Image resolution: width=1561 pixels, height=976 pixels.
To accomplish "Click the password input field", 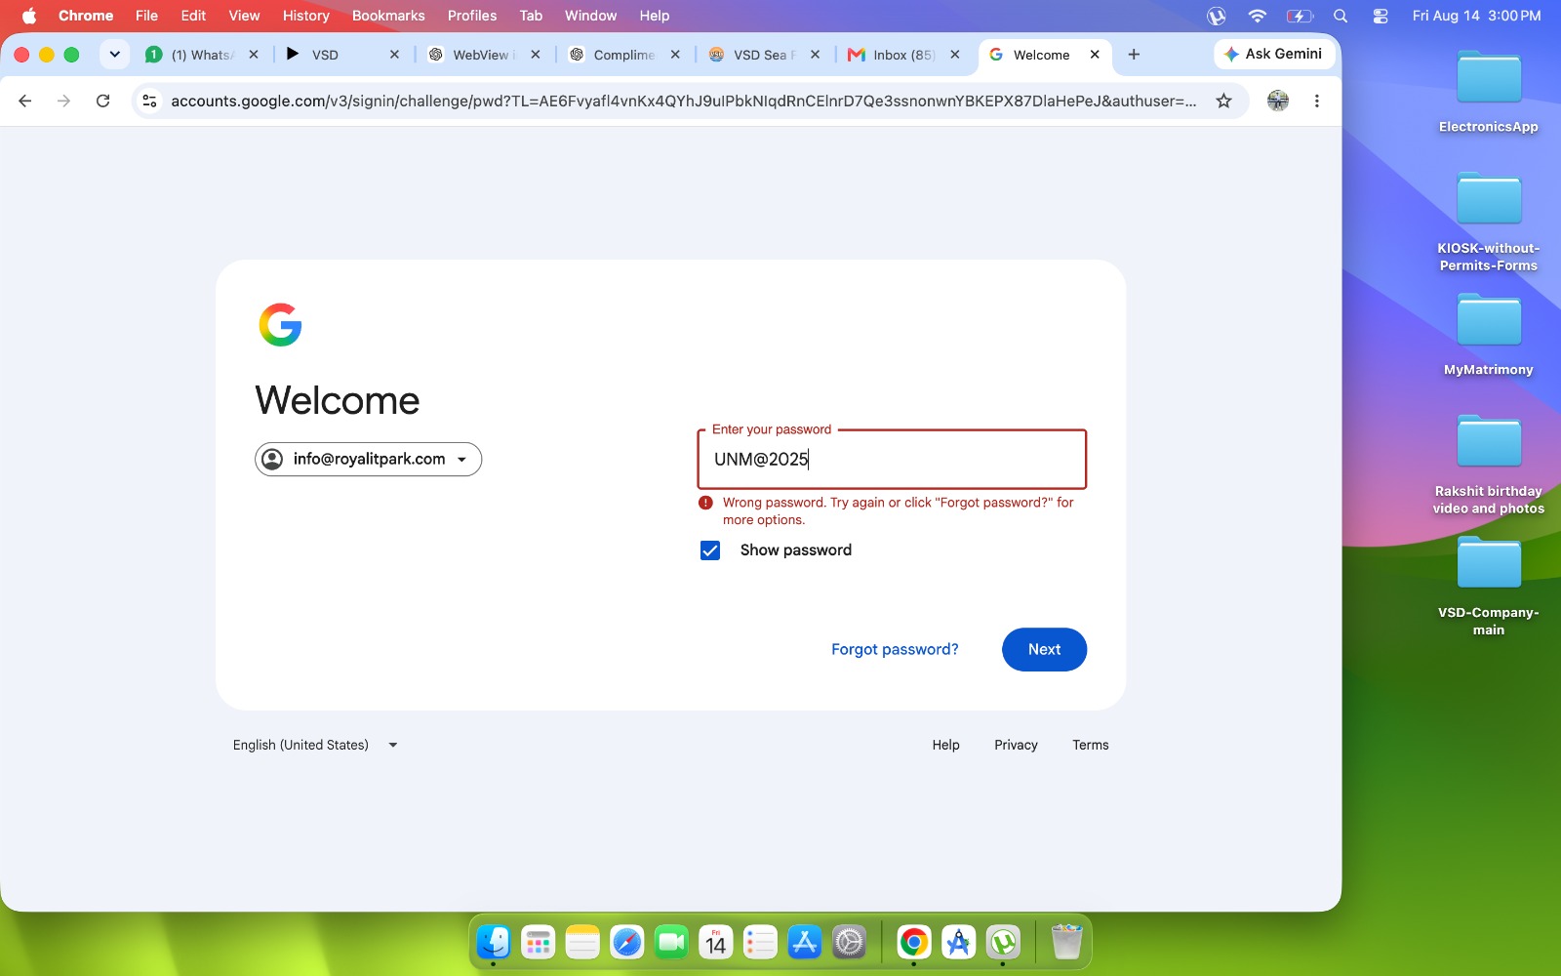I will 892,459.
